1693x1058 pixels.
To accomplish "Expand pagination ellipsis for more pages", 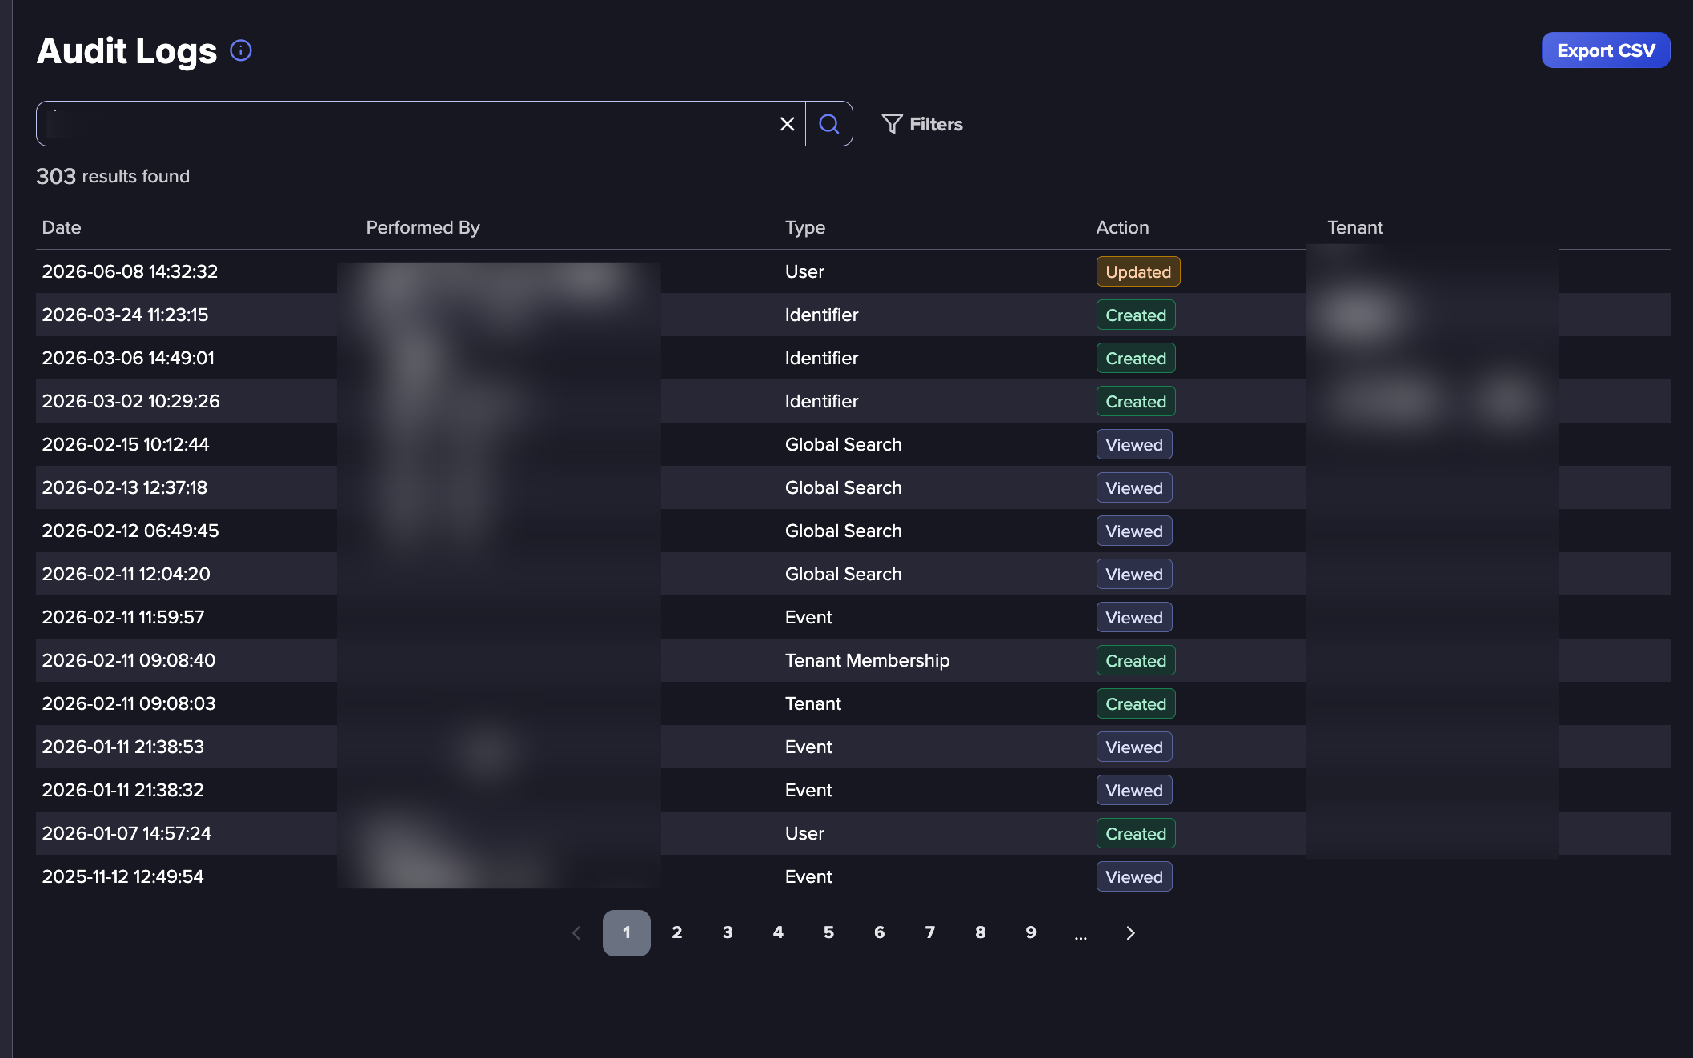I will (x=1081, y=934).
